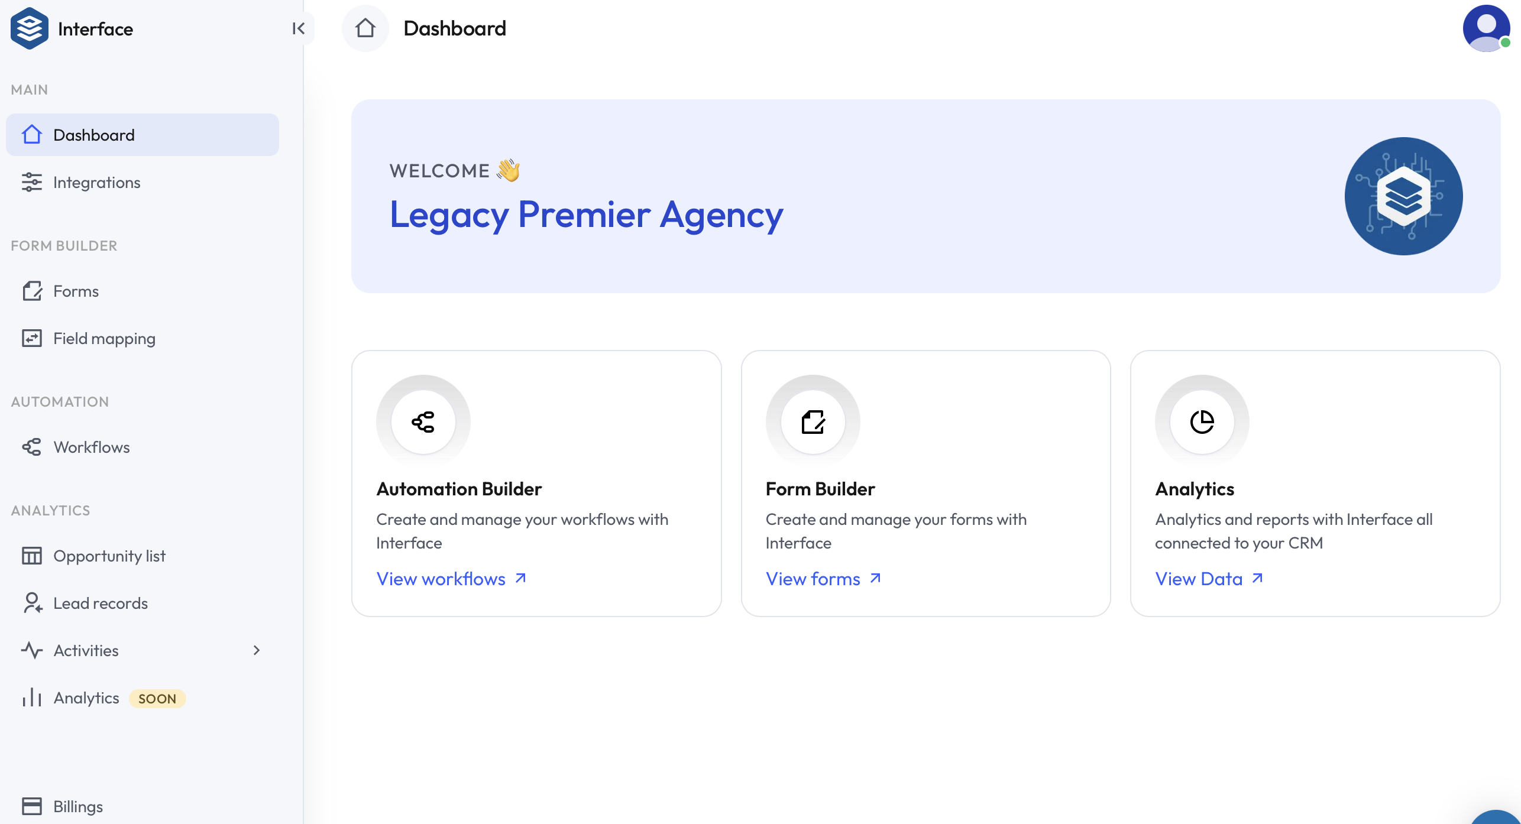Click the Form Builder edit icon
This screenshot has width=1521, height=824.
coord(813,422)
